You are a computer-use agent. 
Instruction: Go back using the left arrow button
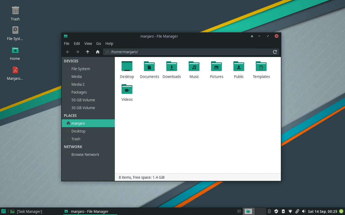point(67,52)
